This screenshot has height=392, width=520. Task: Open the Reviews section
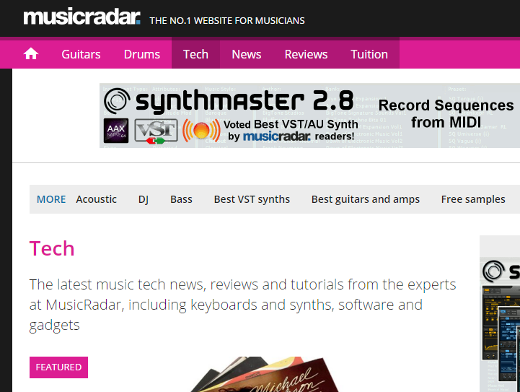coord(306,54)
